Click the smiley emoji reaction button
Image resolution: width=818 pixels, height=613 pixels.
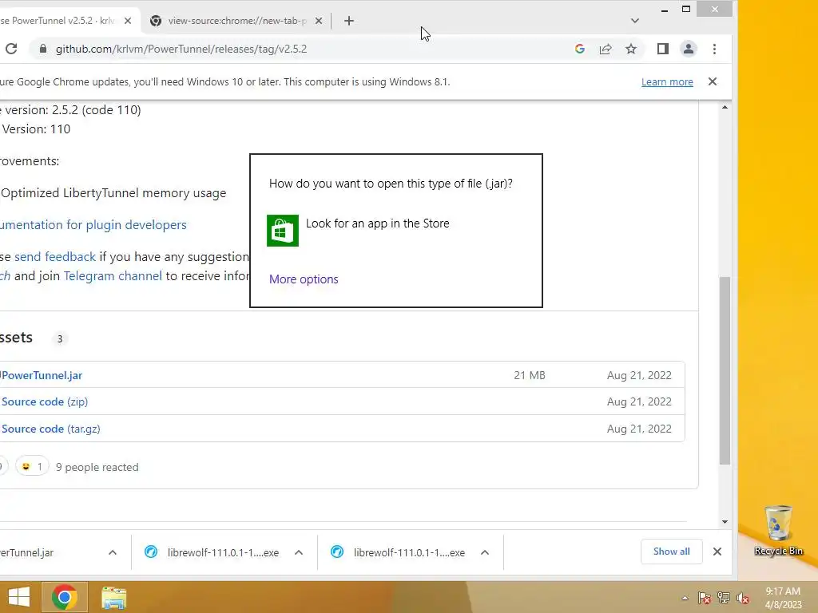click(x=32, y=466)
